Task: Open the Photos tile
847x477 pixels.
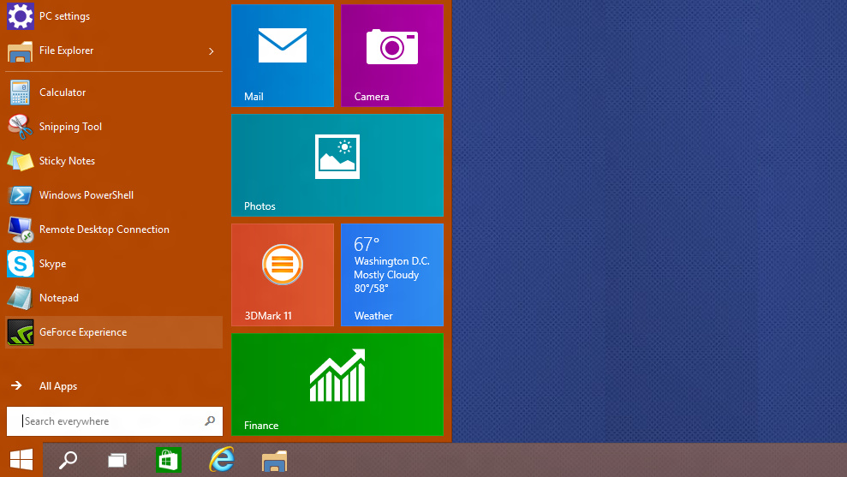Action: click(x=337, y=165)
